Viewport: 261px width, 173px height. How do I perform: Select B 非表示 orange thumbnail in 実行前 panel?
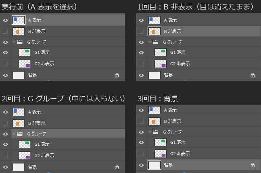(19, 31)
